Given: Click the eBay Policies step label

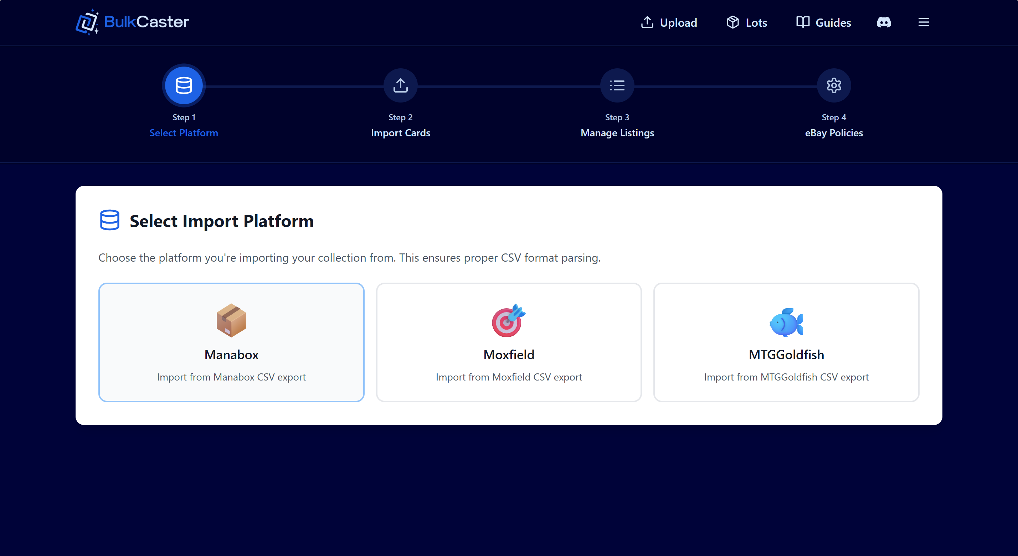Looking at the screenshot, I should click(x=833, y=133).
